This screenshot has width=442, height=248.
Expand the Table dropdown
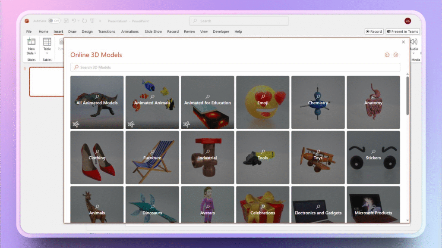pos(47,53)
